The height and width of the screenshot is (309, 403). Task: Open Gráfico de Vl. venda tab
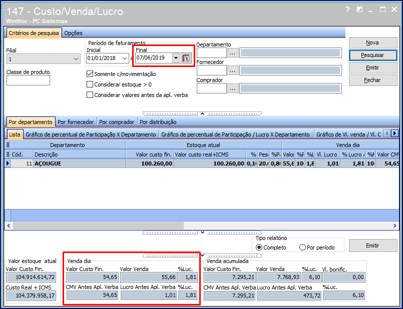[x=348, y=134]
